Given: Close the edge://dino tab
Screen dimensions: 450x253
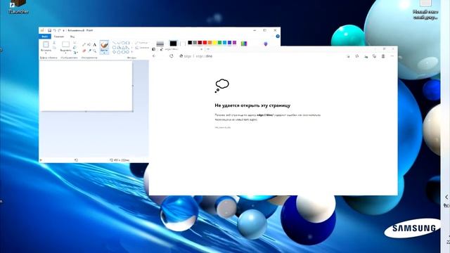Looking at the screenshot, I should click(201, 49).
